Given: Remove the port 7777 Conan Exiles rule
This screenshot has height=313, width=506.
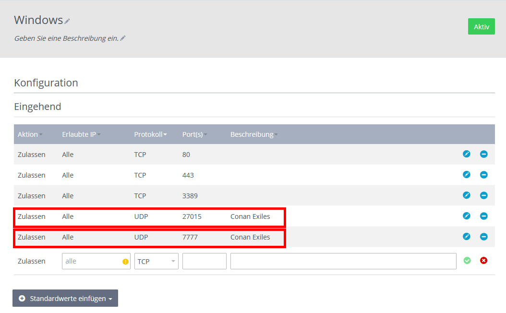Looking at the screenshot, I should pos(483,237).
